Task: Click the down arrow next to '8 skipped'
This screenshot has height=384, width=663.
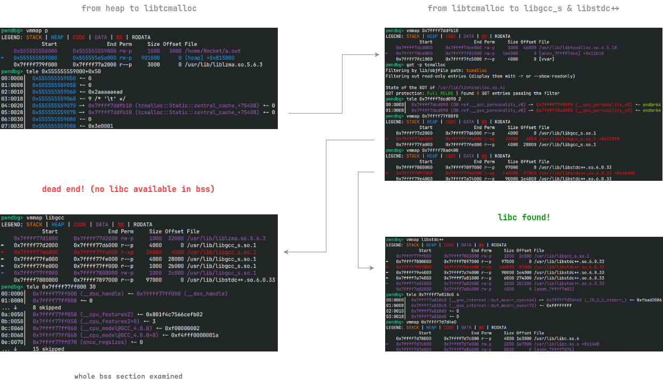Action: 14,307
